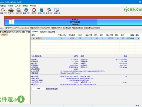The height and width of the screenshot is (107, 142).
Task: Select the 系统(C:) row in partition table
Action: (85, 38)
